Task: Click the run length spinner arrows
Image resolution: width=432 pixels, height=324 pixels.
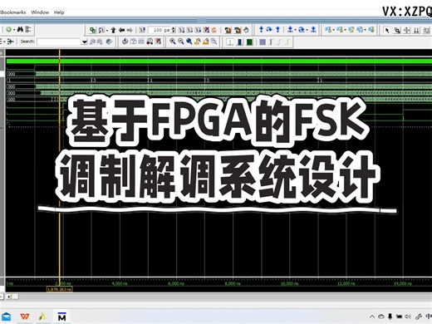Action: tap(174, 30)
